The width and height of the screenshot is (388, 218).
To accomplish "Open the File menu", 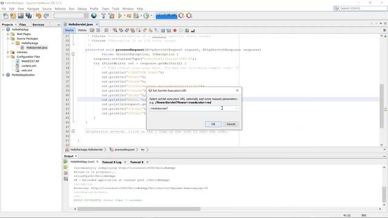I will (x=4, y=8).
